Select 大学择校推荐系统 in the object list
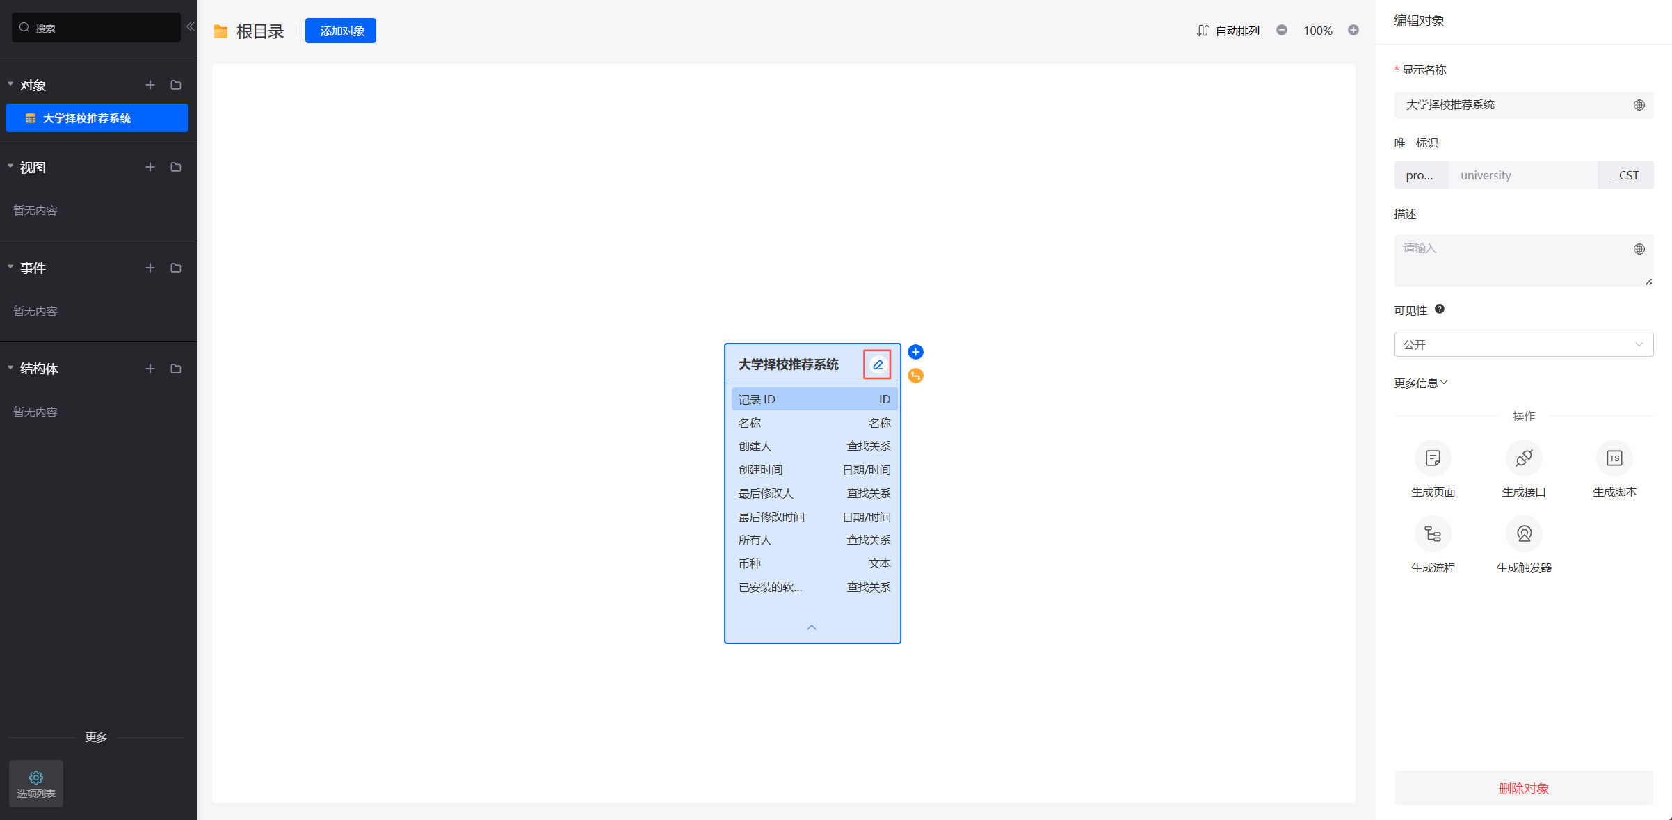Screen dimensions: 1672x820 [x=97, y=118]
